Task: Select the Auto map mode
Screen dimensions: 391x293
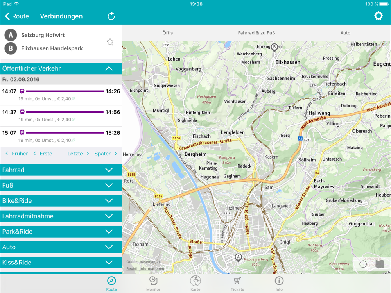Action: click(345, 33)
